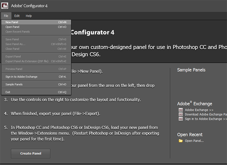Select Export Panel Ctrl+E menu entry
Viewport: 227px width, 165px height.
click(x=36, y=57)
